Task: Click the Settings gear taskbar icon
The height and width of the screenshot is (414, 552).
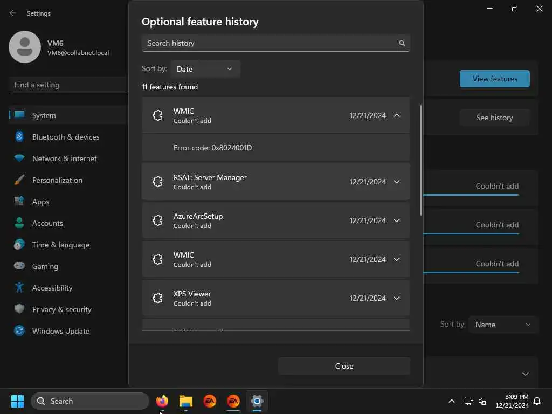Action: 257,401
